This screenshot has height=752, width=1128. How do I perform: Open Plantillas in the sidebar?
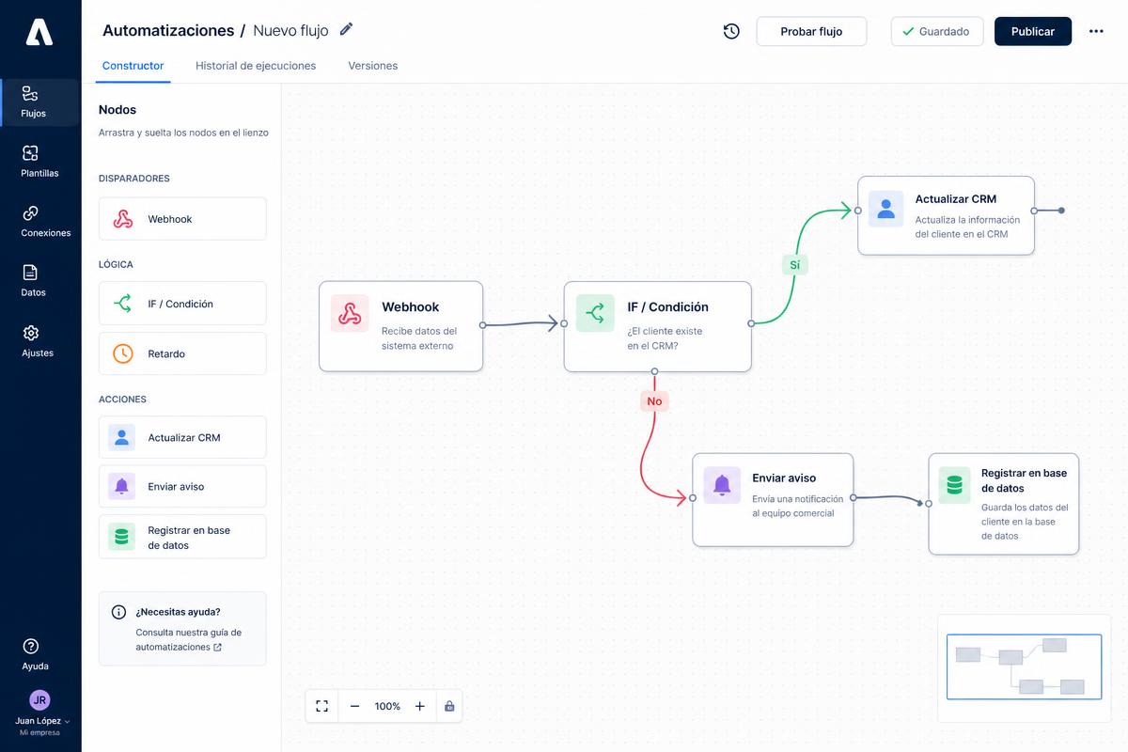39,162
